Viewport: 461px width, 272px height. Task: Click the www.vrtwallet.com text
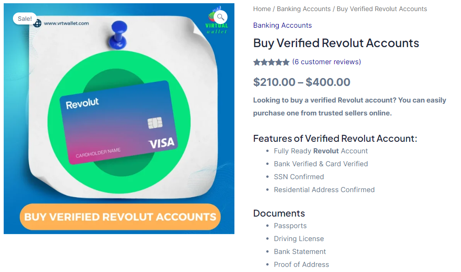coord(66,22)
